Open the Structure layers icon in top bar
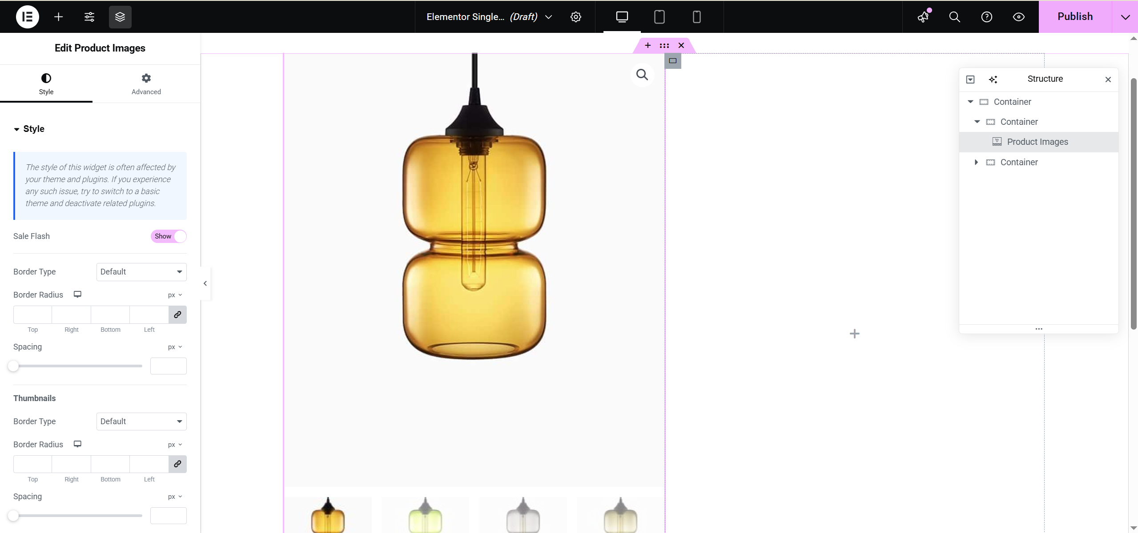This screenshot has height=533, width=1138. tap(119, 16)
